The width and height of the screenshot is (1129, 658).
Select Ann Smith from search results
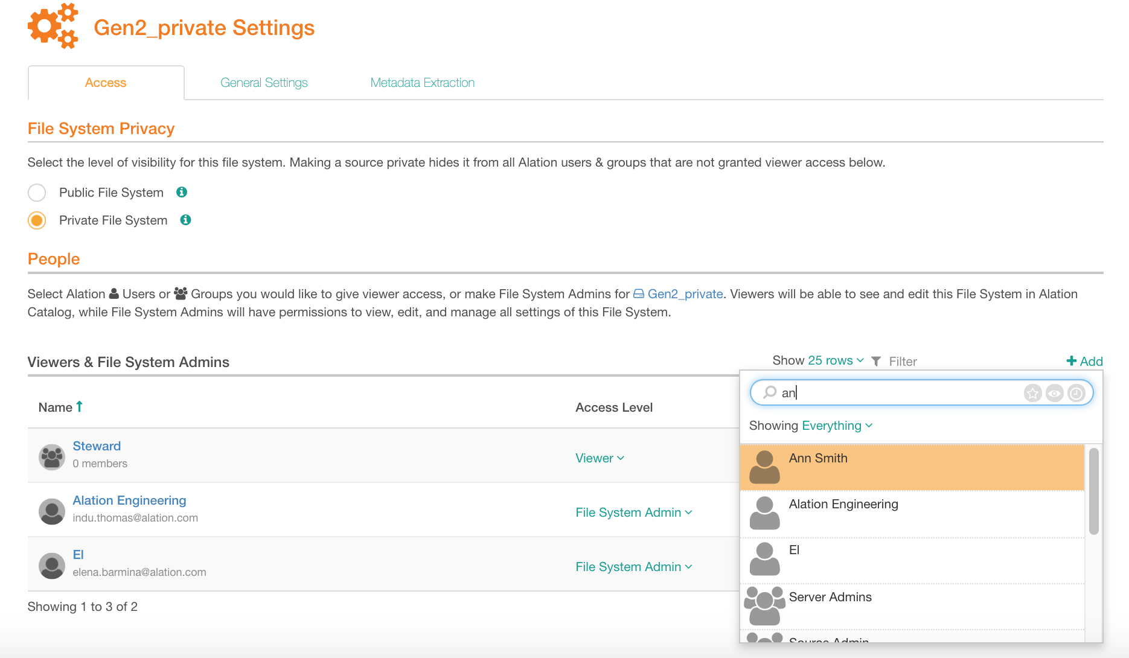click(912, 467)
